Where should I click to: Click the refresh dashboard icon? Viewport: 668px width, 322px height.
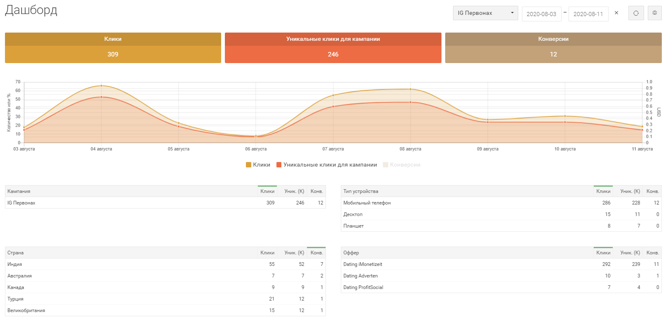(x=636, y=13)
